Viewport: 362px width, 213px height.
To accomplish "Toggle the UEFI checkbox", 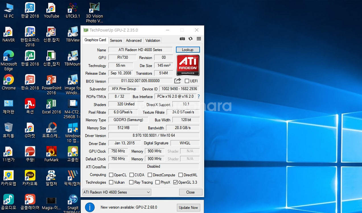I will pyautogui.click(x=187, y=81).
